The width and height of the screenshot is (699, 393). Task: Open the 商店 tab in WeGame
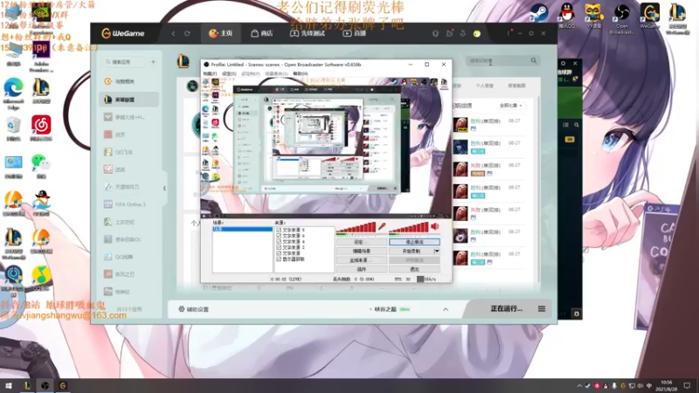(x=261, y=33)
